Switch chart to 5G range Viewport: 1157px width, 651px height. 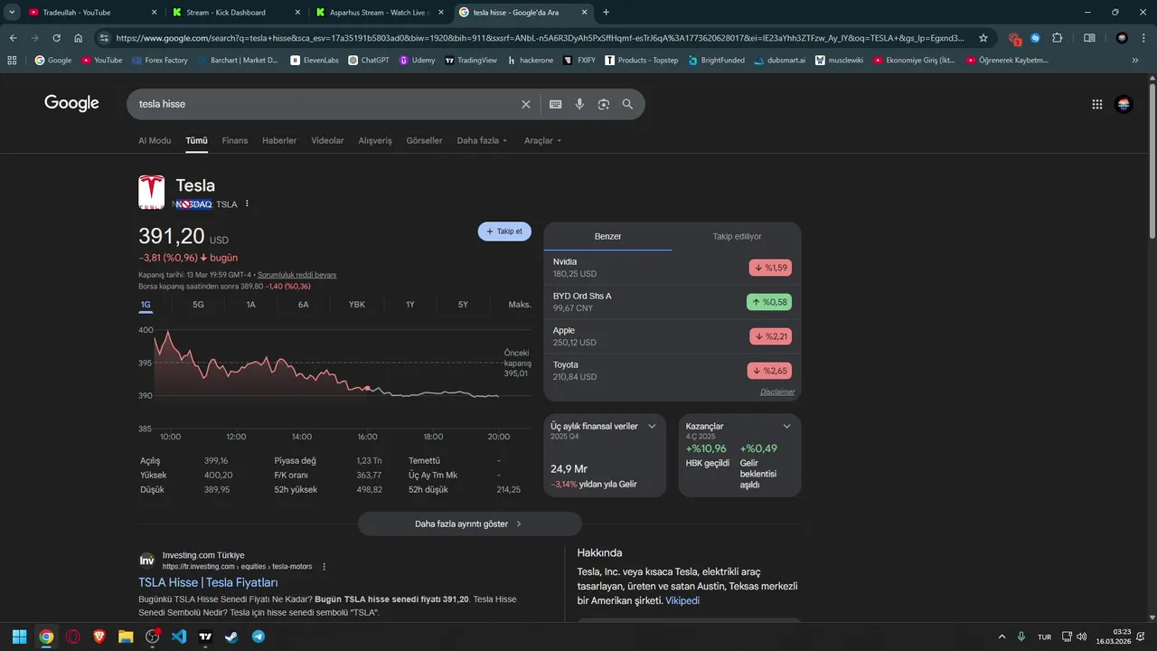tap(198, 305)
